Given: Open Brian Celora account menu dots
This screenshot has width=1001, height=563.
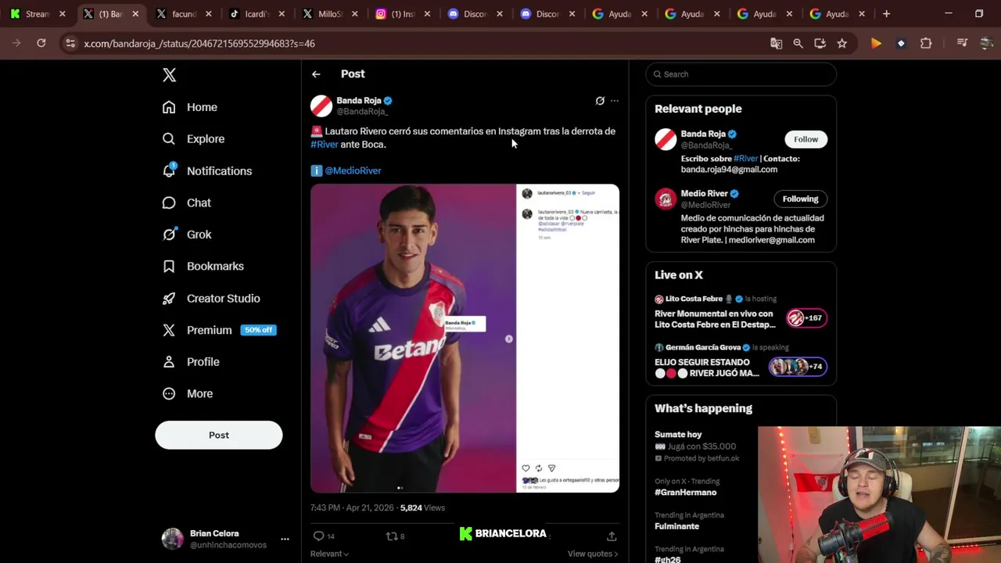Looking at the screenshot, I should point(285,539).
